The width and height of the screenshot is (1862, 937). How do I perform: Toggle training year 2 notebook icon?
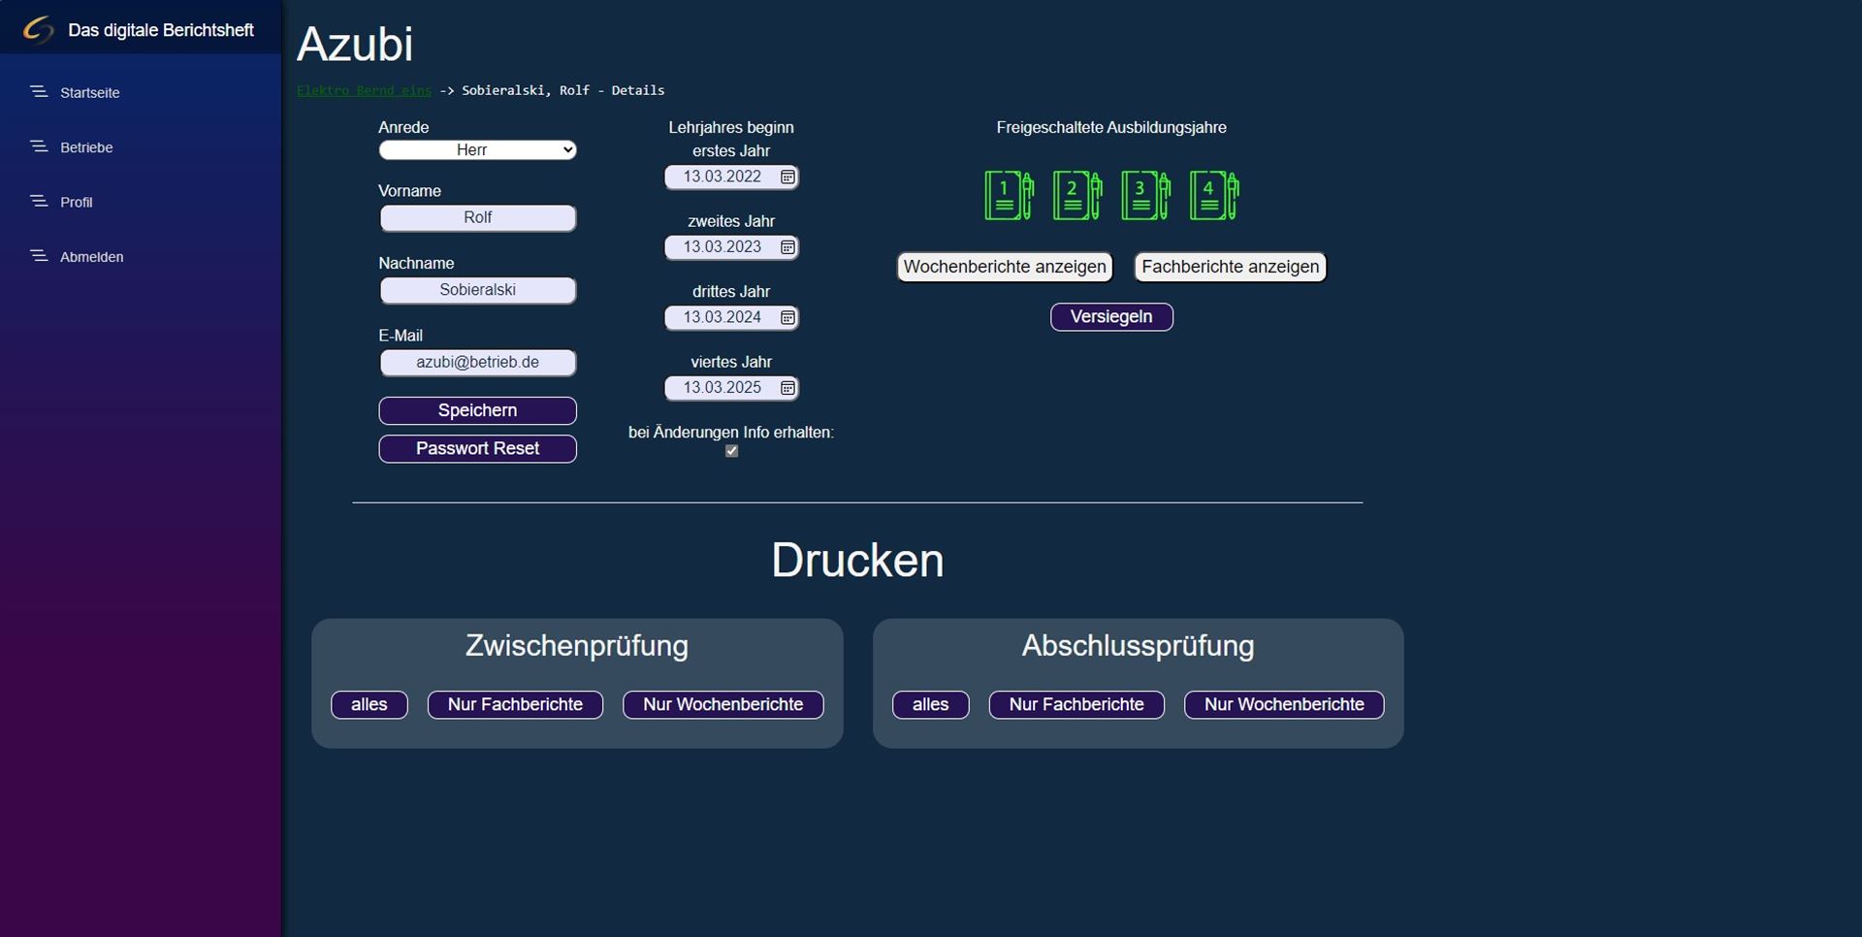(1077, 195)
